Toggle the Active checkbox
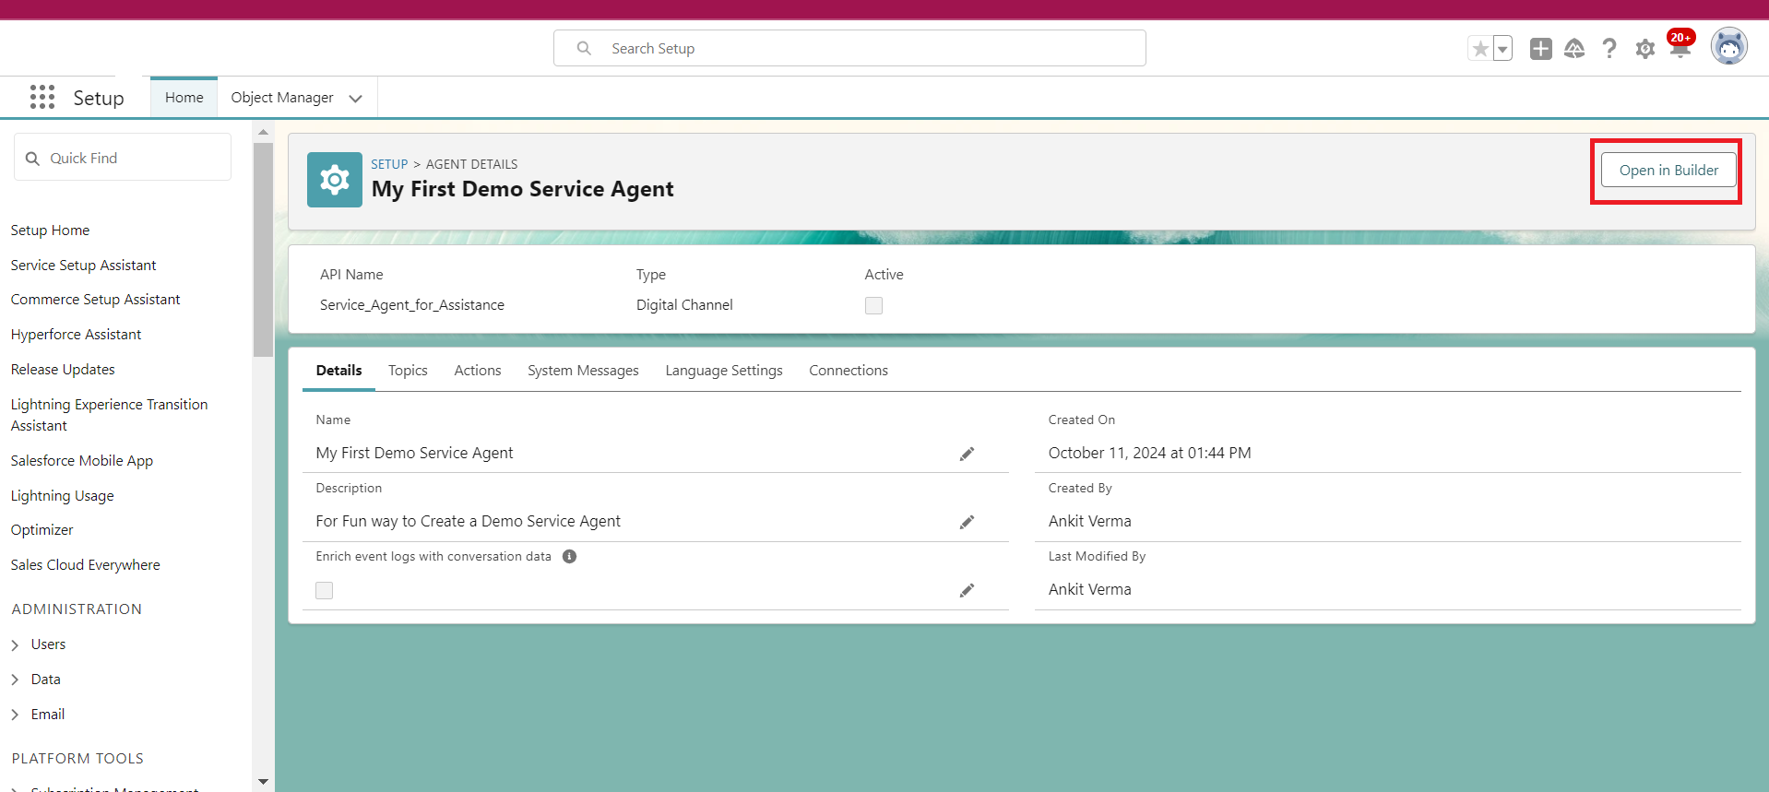This screenshot has height=792, width=1769. tap(873, 305)
